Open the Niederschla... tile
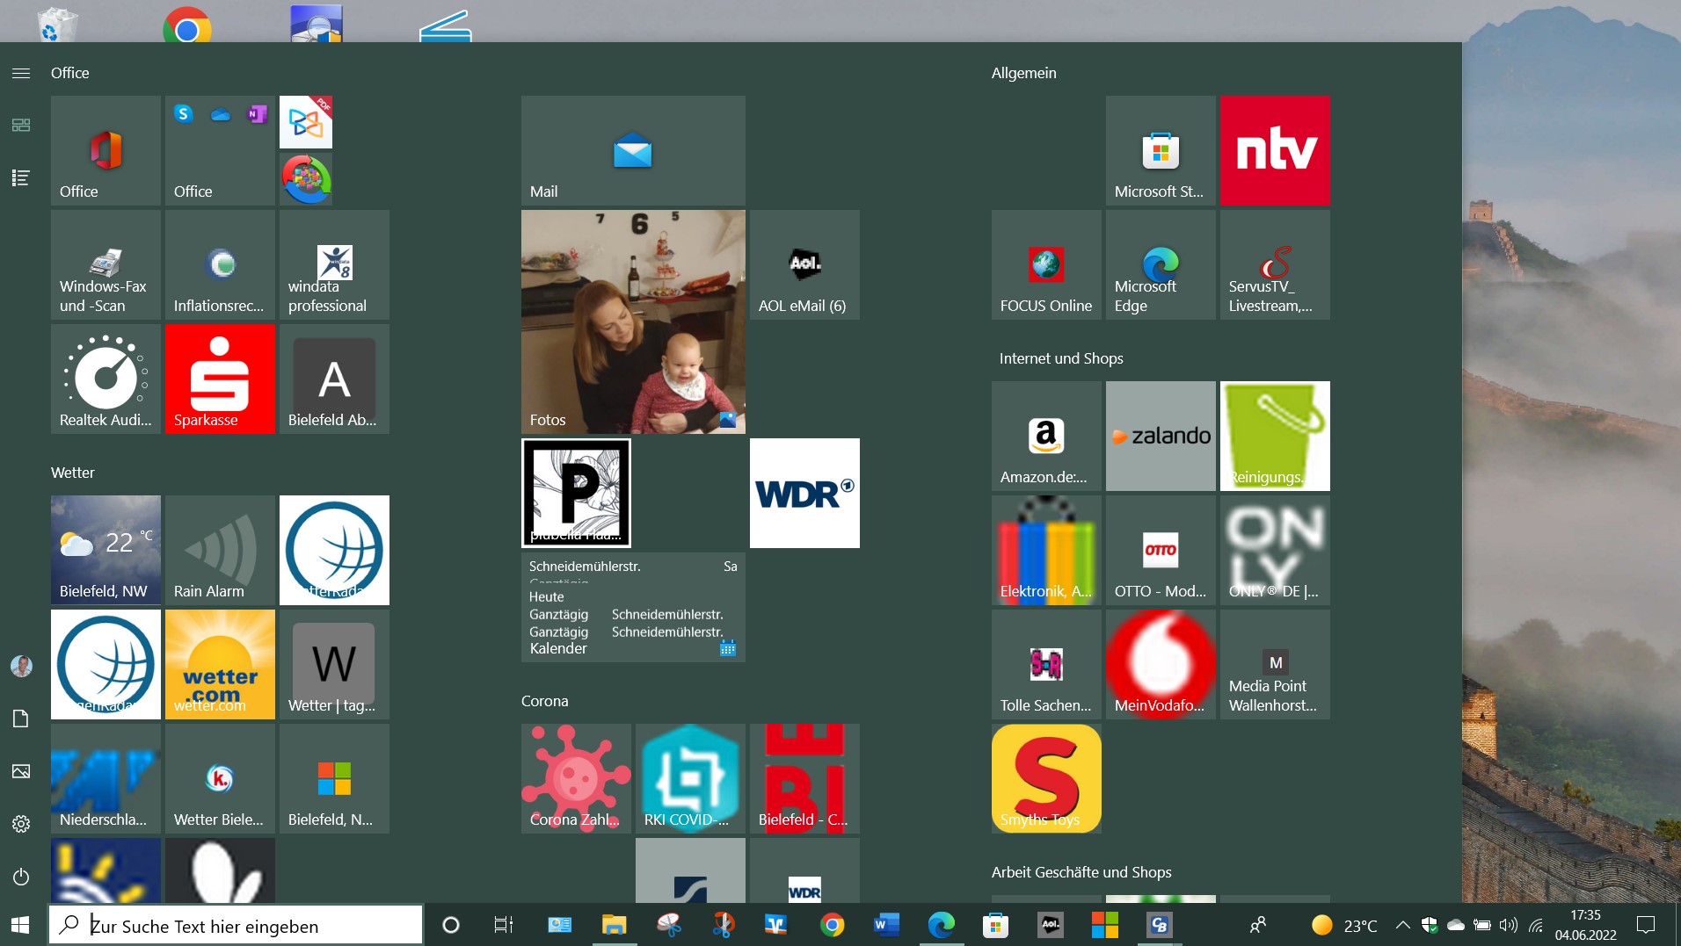 [106, 778]
